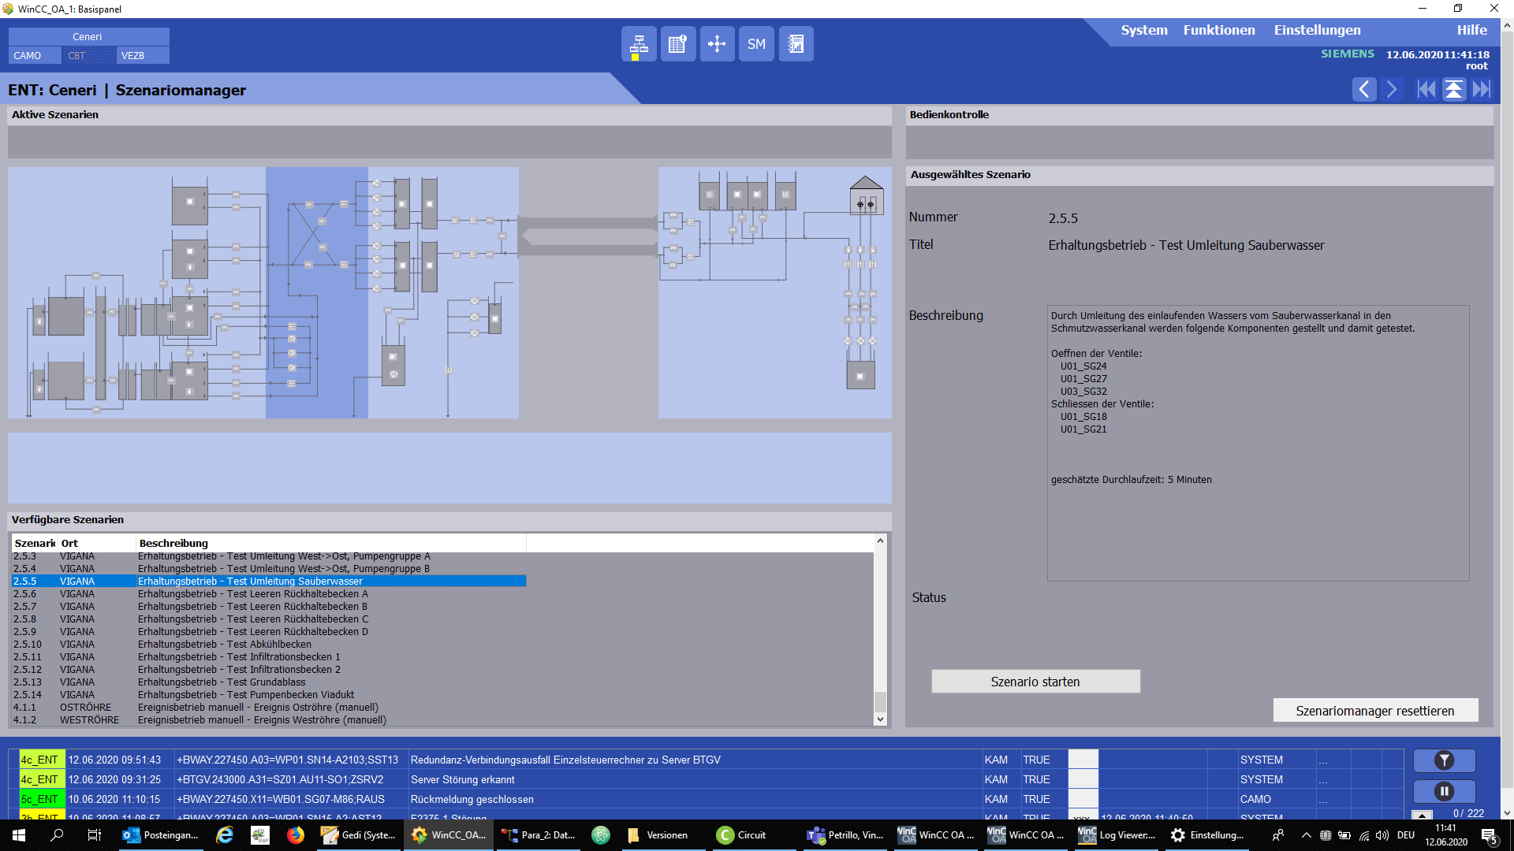The width and height of the screenshot is (1514, 851).
Task: Open the report chart icon
Action: tap(796, 44)
